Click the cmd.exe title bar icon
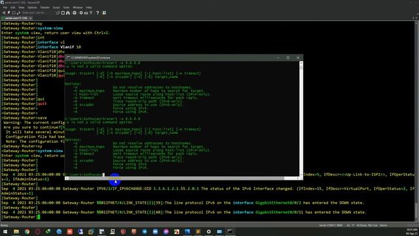The image size is (419, 236). pos(68,58)
